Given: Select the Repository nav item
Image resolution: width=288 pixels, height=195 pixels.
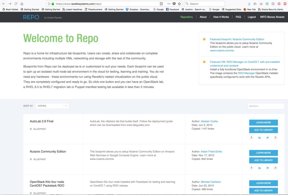Looking at the screenshot, I should click(x=186, y=17).
